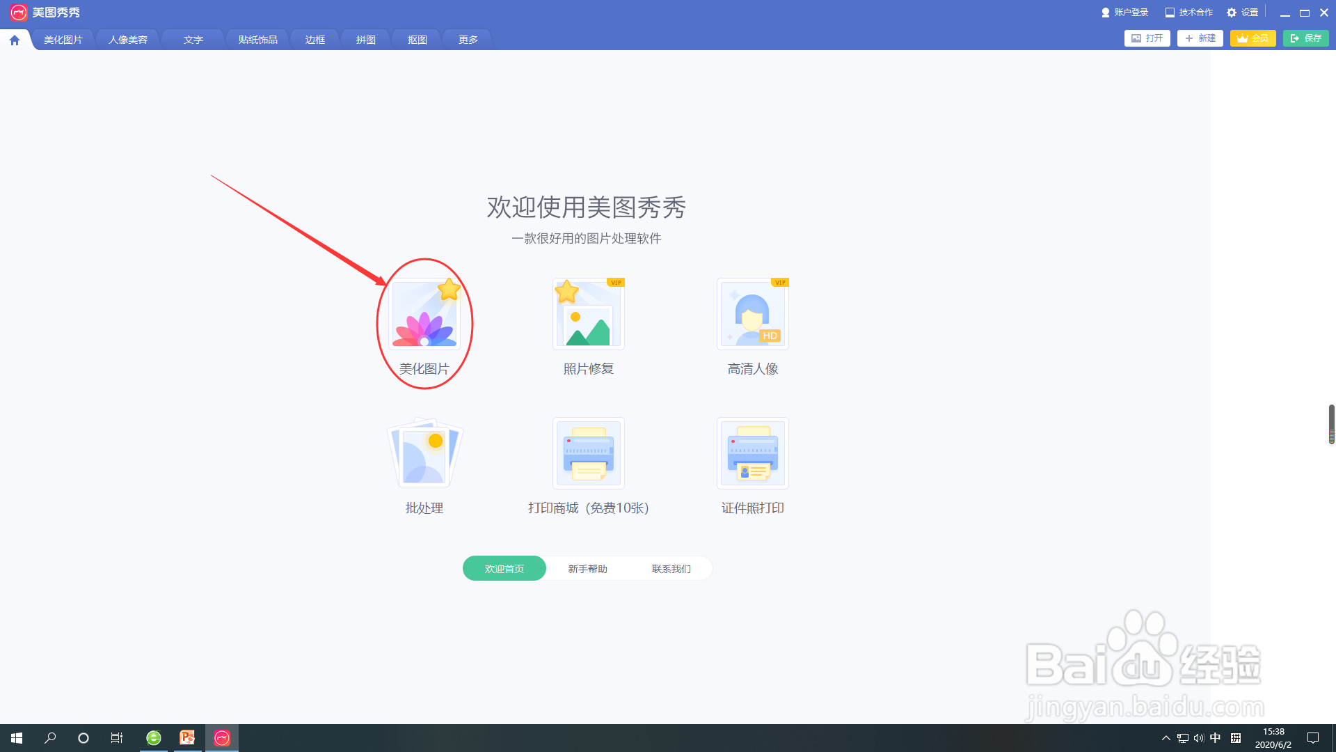
Task: Click the 会员 VIP crown button
Action: [1253, 38]
